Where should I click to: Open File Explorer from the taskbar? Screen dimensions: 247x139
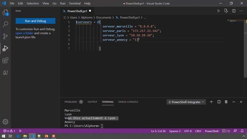pyautogui.click(x=25, y=136)
